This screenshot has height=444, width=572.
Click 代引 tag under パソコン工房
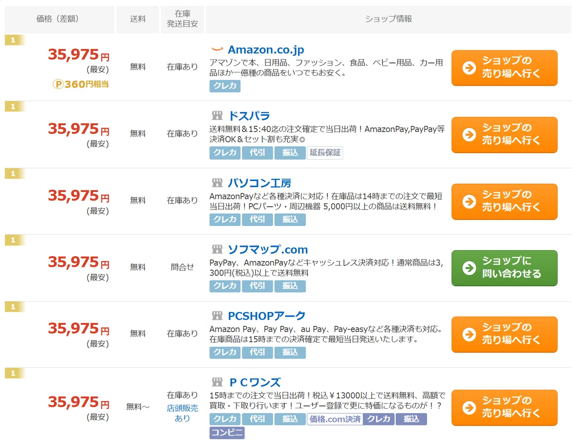pyautogui.click(x=257, y=220)
